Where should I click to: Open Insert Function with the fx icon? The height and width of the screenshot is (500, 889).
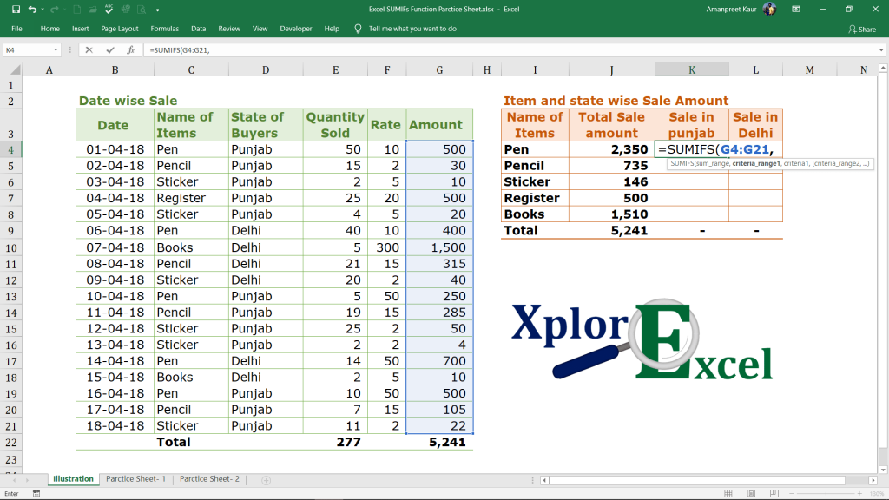coord(131,50)
